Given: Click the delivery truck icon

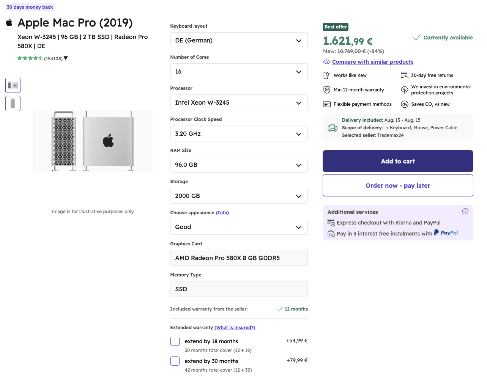Looking at the screenshot, I should 333,128.
